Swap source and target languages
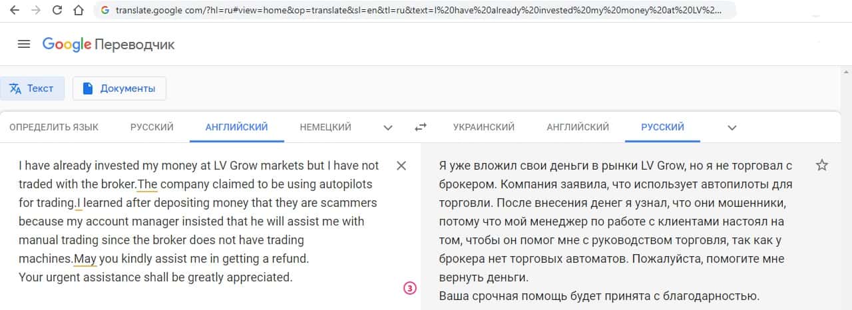This screenshot has width=852, height=310. point(421,127)
